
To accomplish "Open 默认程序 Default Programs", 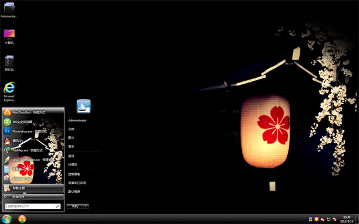I will [x=74, y=192].
